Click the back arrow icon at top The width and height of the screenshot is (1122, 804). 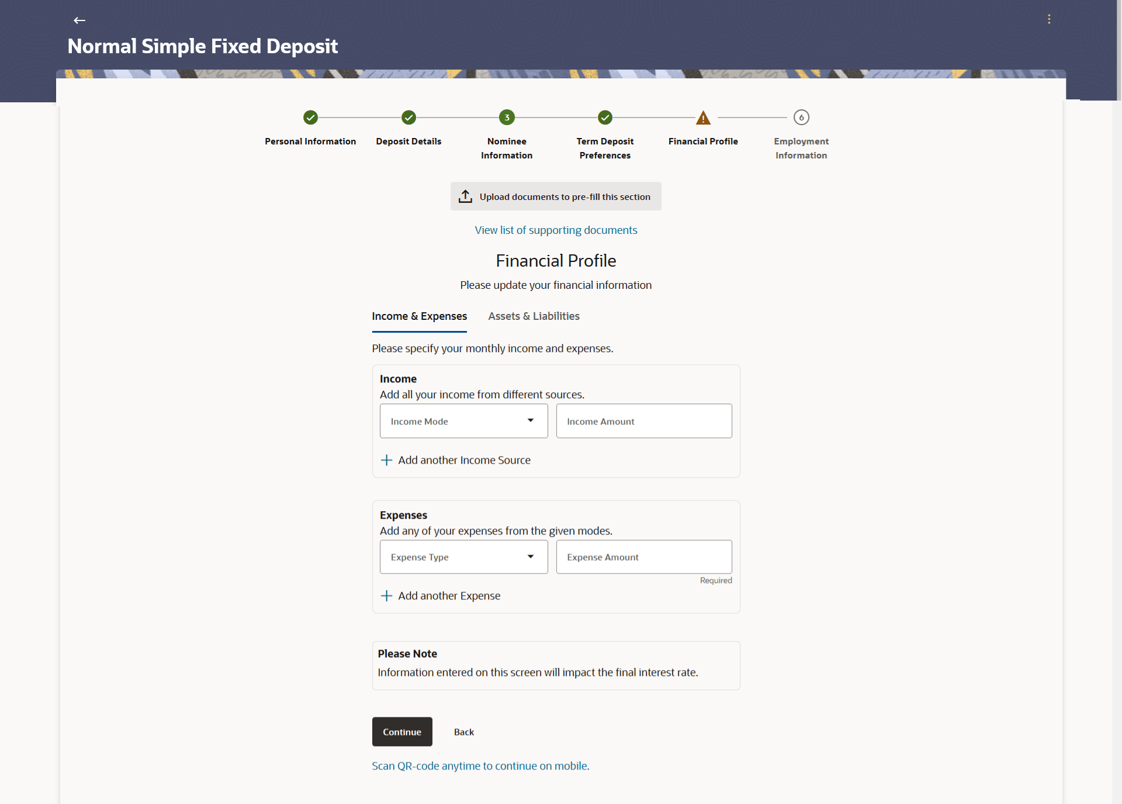point(79,20)
